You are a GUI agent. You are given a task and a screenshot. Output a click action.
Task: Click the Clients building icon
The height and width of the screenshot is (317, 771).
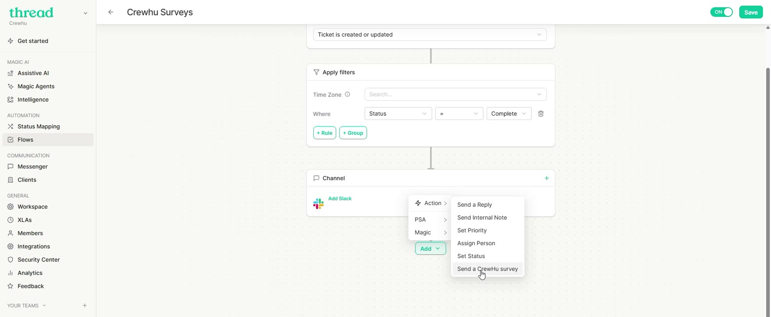click(11, 180)
